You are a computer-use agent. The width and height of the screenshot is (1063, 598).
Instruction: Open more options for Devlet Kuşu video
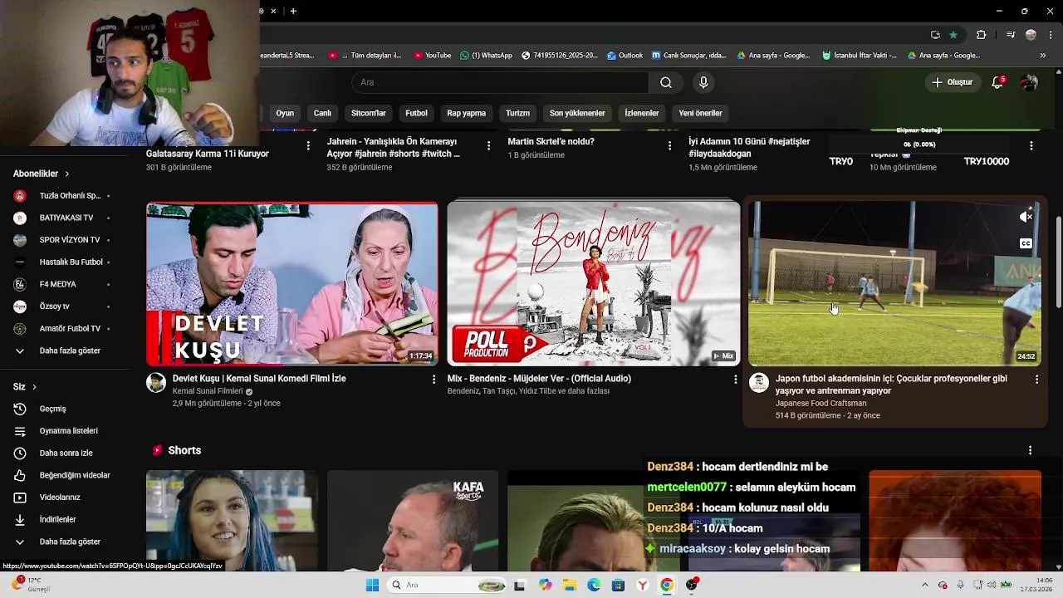point(434,379)
